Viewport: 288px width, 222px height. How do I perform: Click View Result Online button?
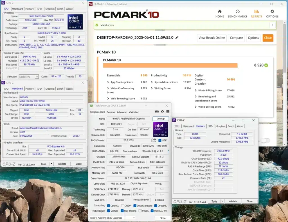pos(211,38)
